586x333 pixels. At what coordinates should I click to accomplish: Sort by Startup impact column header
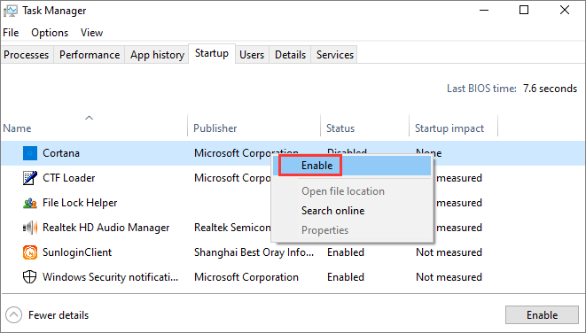pos(449,128)
